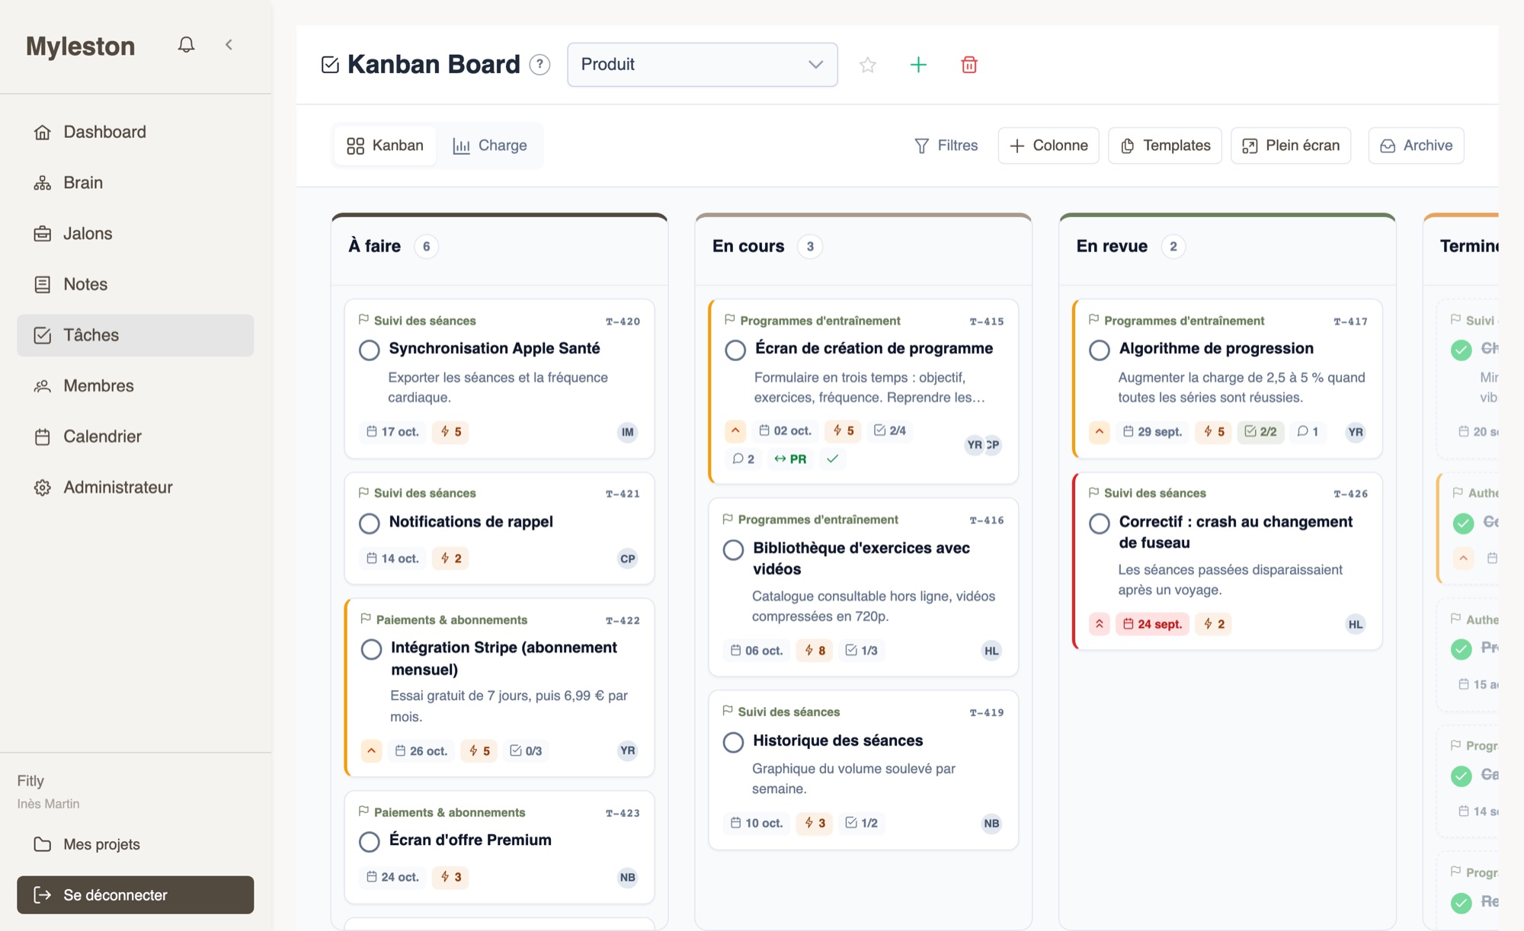The image size is (1524, 931).
Task: Open the Templates button
Action: tap(1165, 146)
